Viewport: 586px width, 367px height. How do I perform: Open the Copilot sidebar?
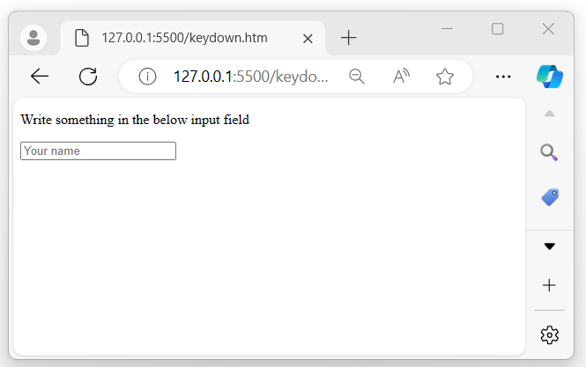pos(550,77)
